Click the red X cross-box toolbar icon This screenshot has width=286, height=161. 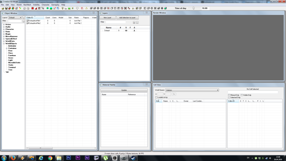(x=125, y=8)
